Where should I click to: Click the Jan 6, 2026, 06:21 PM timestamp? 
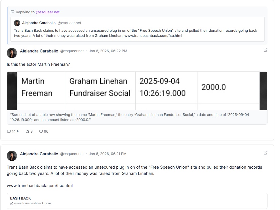click(x=108, y=154)
